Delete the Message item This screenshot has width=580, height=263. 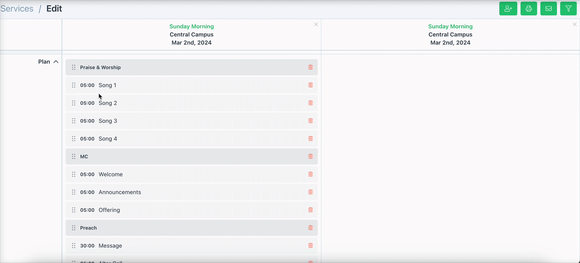pyautogui.click(x=310, y=246)
